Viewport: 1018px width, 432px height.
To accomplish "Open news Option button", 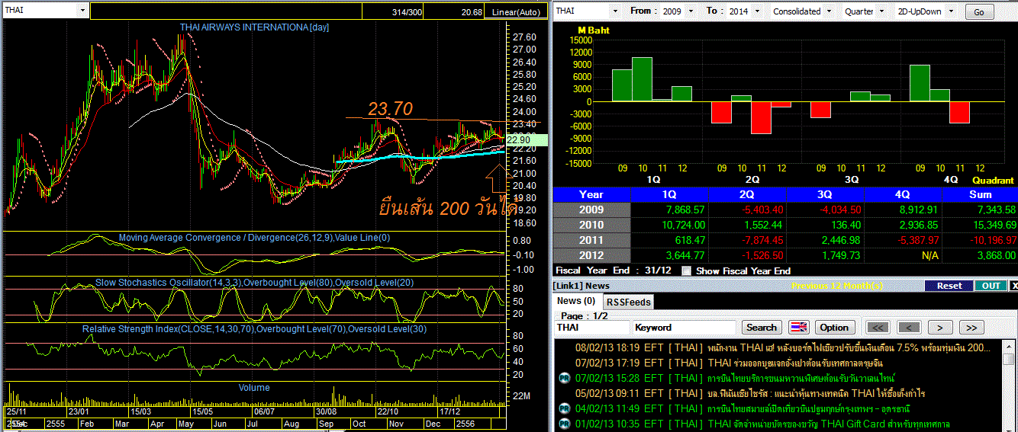I will tap(834, 328).
